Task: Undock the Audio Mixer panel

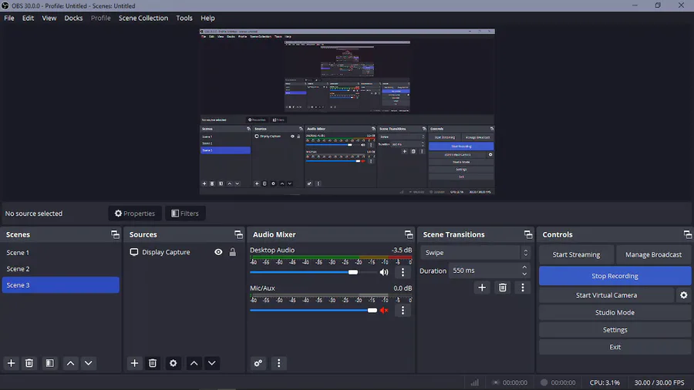Action: coord(409,234)
